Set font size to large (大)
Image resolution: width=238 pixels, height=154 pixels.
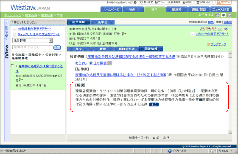(229, 15)
